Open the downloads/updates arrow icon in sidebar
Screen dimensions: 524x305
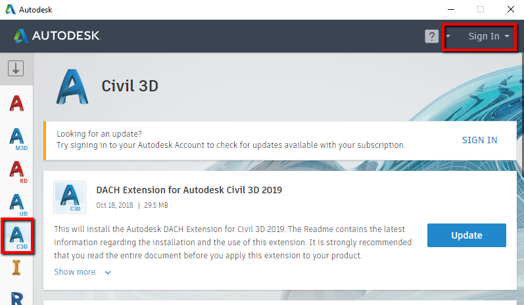pos(16,68)
